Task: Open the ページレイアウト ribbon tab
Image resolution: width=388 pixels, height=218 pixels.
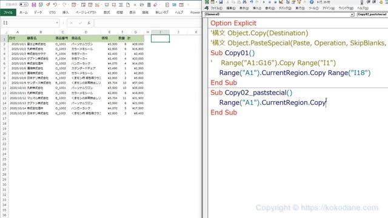Action: click(x=86, y=12)
